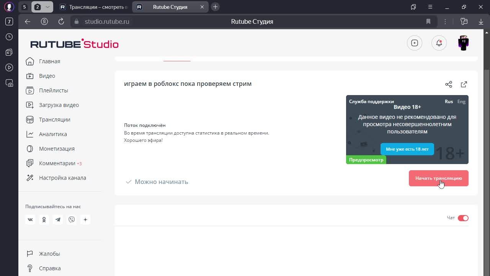Open the Viber social link
The height and width of the screenshot is (276, 490).
coord(72,220)
